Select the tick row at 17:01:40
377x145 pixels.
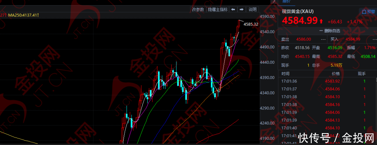click(326, 128)
